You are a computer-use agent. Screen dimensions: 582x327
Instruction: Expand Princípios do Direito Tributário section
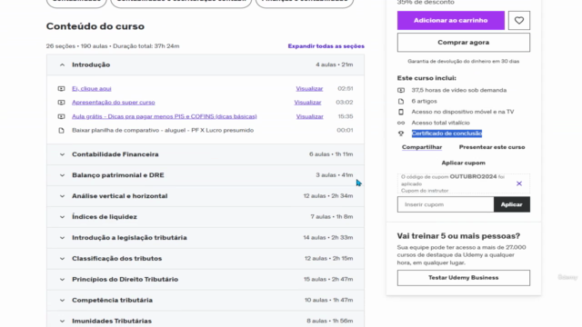(206, 279)
